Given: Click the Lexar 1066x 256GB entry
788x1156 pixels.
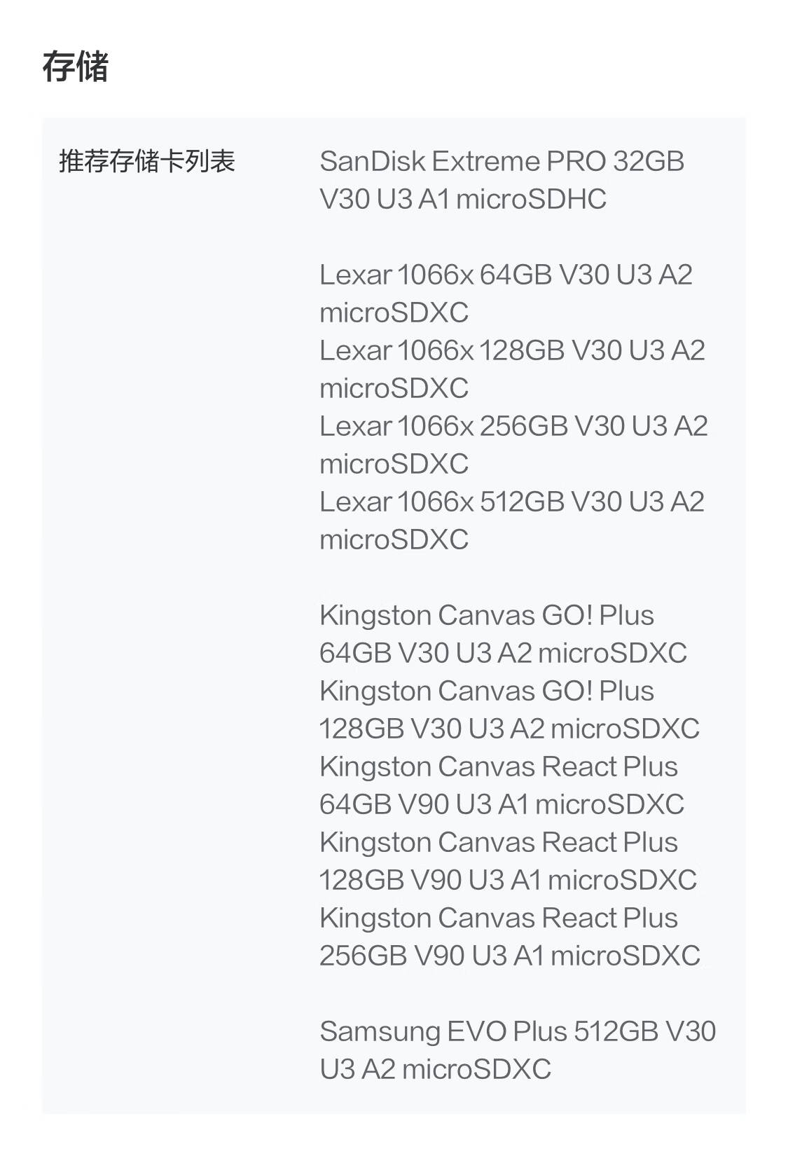Looking at the screenshot, I should (x=513, y=445).
